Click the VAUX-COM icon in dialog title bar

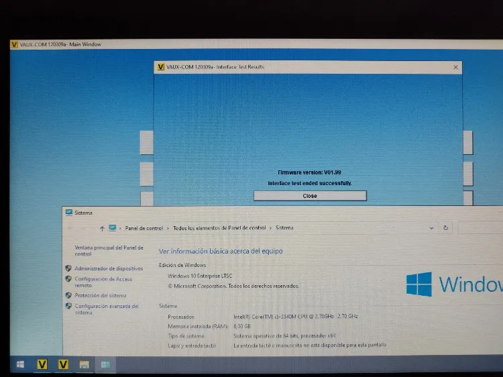(161, 66)
